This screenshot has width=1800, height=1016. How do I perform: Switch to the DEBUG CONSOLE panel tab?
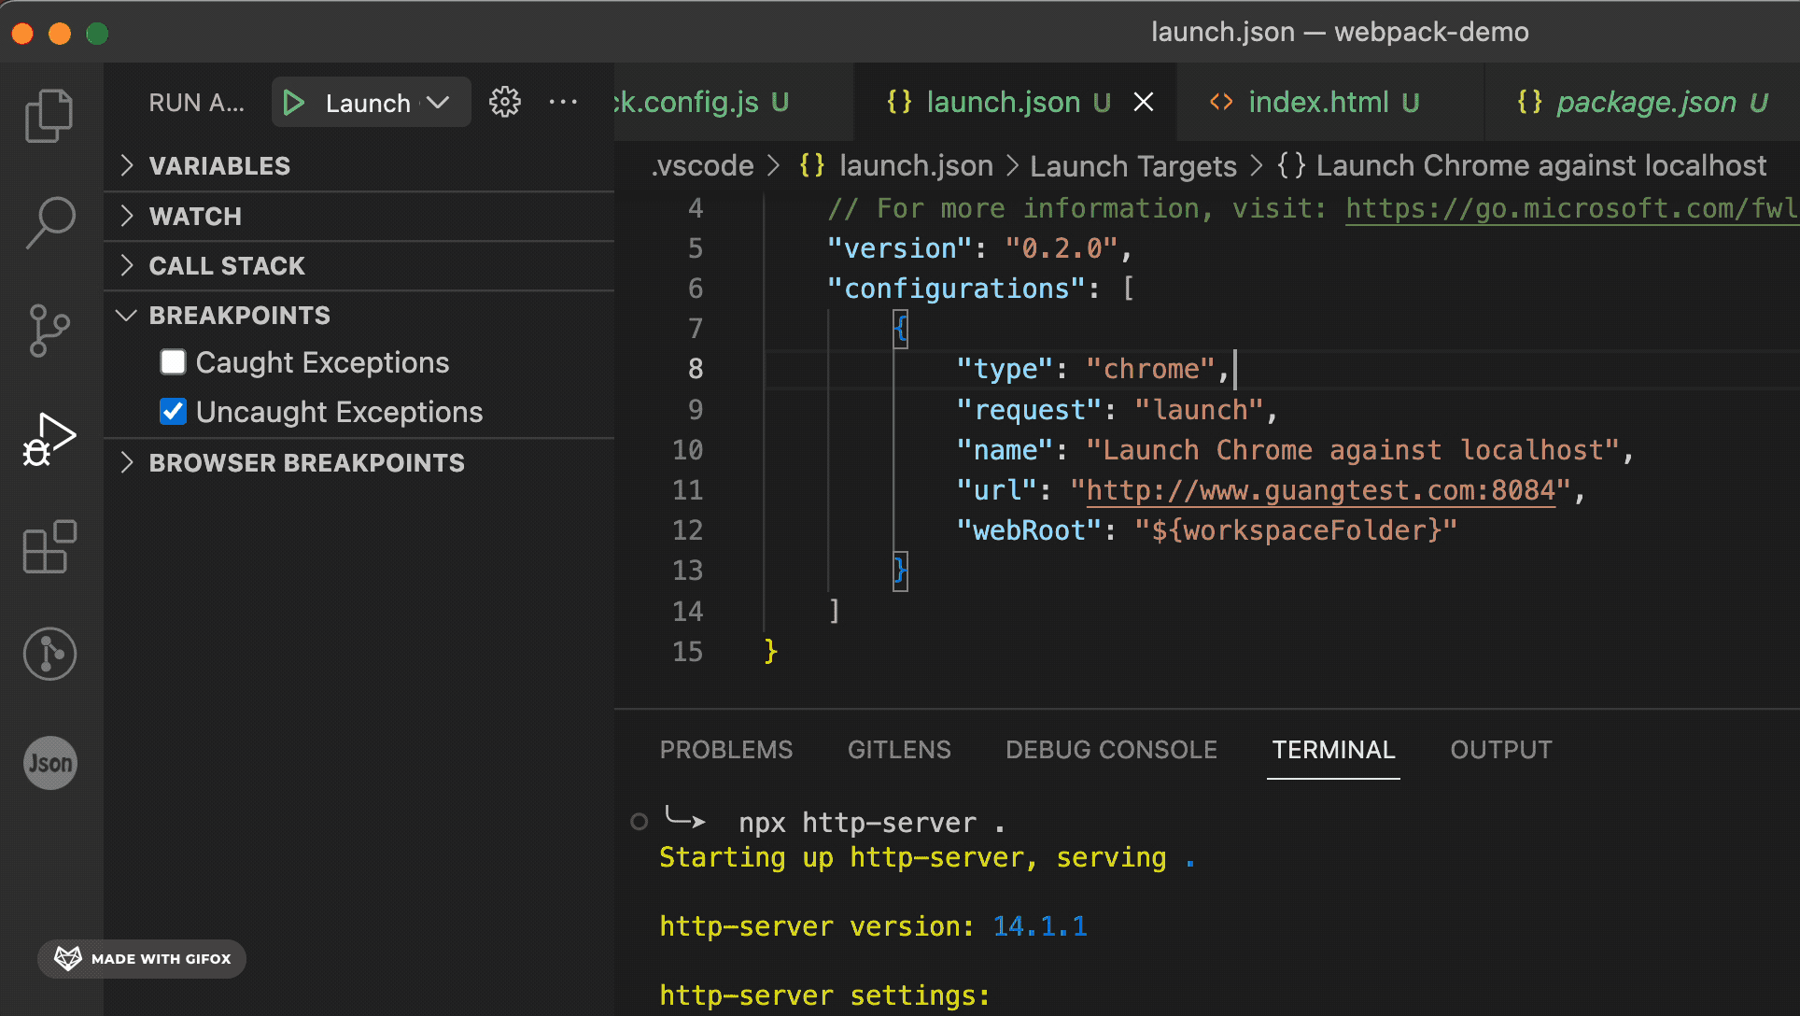click(x=1111, y=750)
